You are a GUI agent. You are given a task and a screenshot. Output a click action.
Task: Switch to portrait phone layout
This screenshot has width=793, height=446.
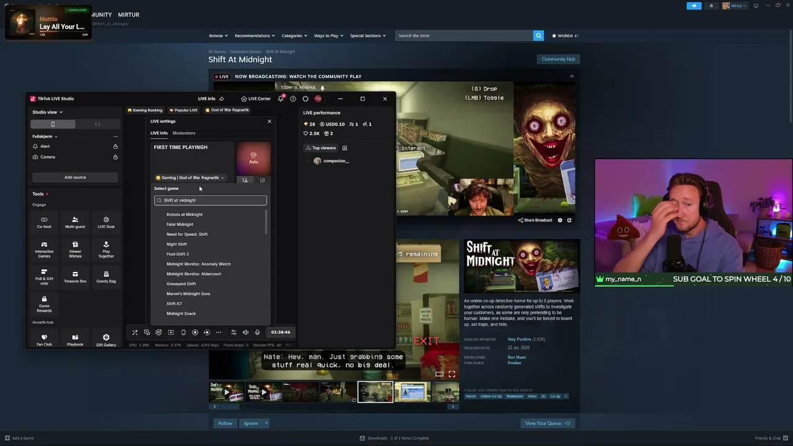[x=53, y=124]
